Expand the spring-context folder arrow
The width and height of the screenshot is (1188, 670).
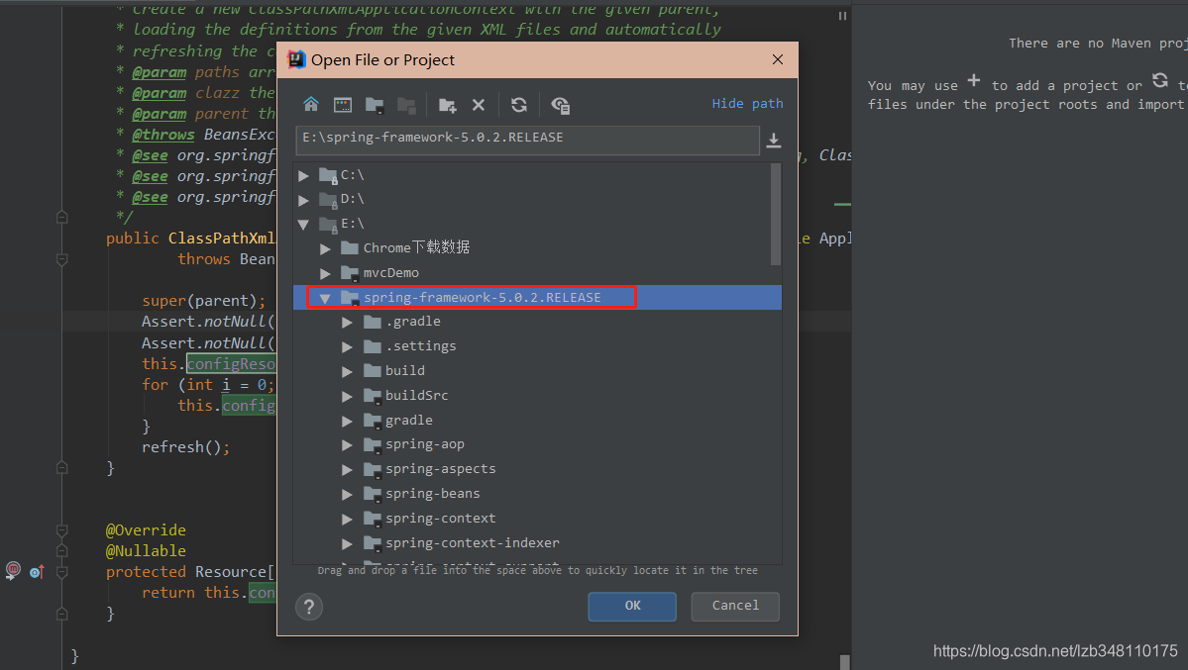347,520
